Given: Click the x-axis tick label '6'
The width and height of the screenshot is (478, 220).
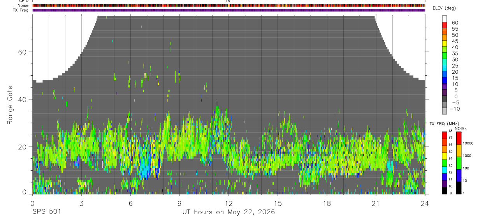Looking at the screenshot, I should [x=131, y=203].
